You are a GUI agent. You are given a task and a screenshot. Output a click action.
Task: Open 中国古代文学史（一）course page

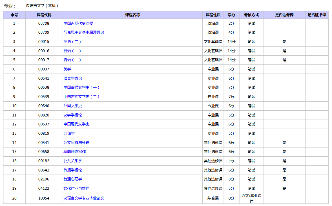[x=82, y=87]
